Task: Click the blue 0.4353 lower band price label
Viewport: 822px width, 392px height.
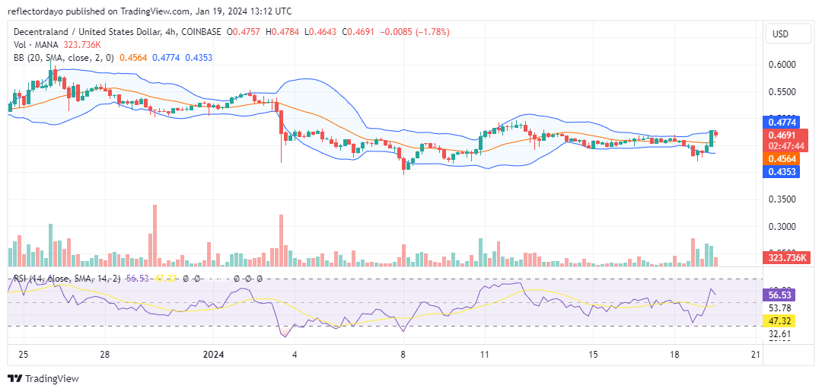Action: [782, 171]
